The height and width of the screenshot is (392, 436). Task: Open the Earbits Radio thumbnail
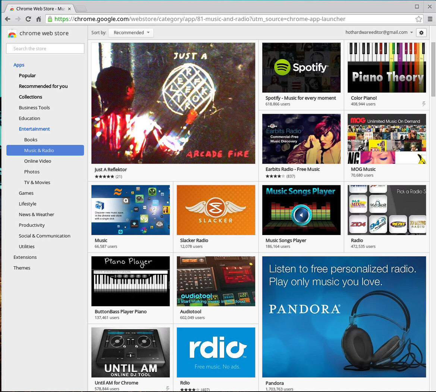point(301,139)
